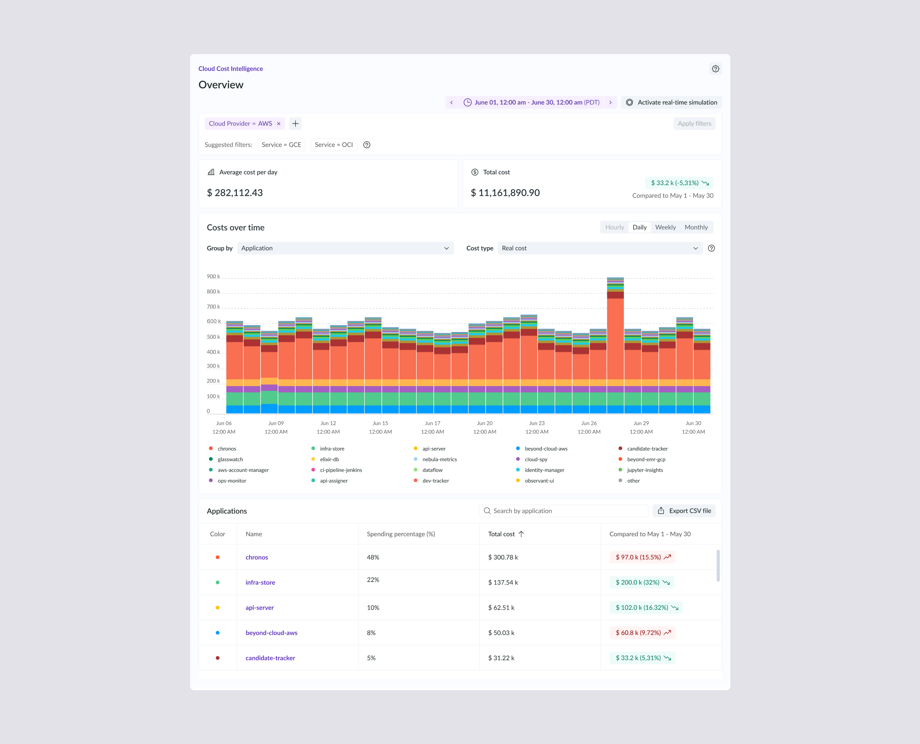Toggle the ops-monitor legend series
Viewport: 920px width, 744px height.
tap(227, 481)
